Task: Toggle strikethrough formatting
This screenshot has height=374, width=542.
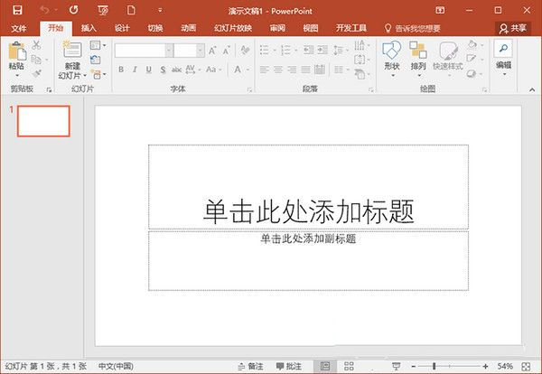Action: tap(177, 70)
